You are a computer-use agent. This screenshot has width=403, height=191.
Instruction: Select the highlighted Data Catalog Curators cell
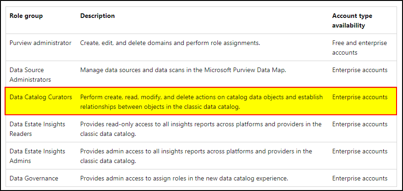coord(41,97)
